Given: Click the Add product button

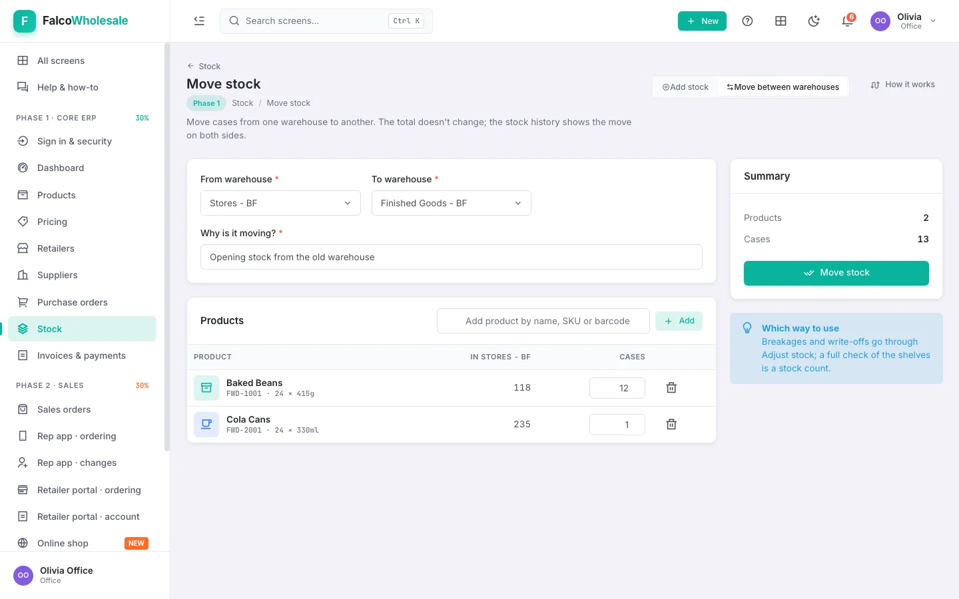Looking at the screenshot, I should (x=679, y=321).
